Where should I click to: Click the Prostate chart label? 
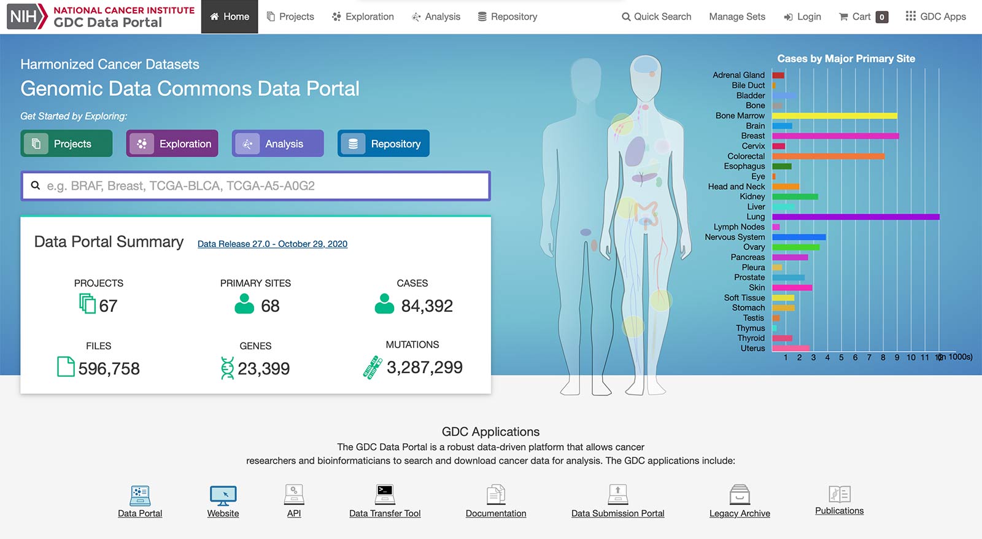749,277
